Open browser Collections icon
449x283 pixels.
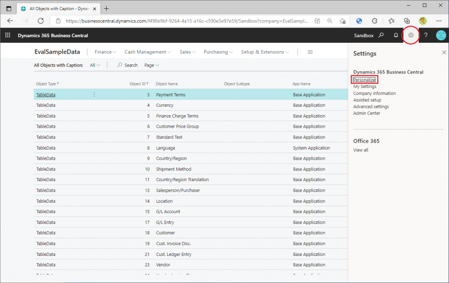(406, 21)
